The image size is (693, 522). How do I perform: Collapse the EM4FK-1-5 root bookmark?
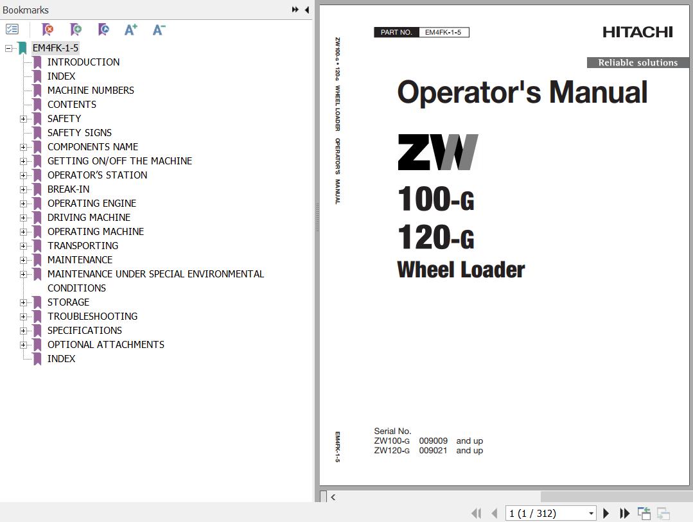pyautogui.click(x=8, y=48)
